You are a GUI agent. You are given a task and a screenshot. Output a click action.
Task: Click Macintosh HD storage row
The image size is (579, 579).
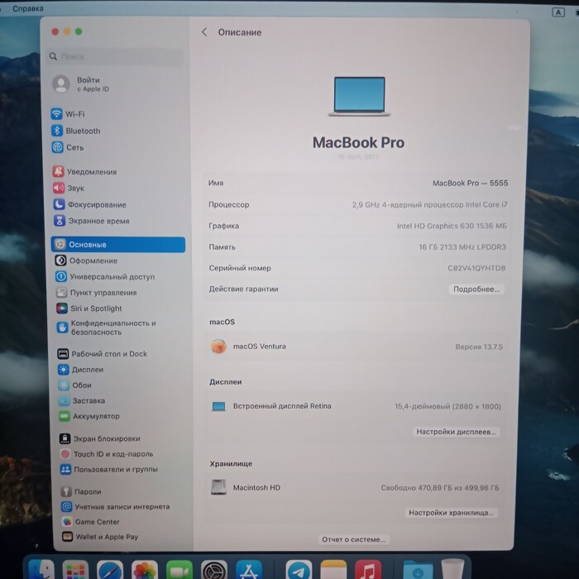(355, 487)
